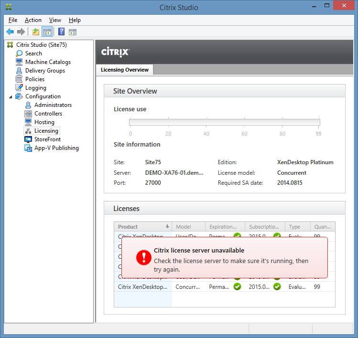Click the 27000 port value
Screen dimensions: 358x338
(153, 183)
